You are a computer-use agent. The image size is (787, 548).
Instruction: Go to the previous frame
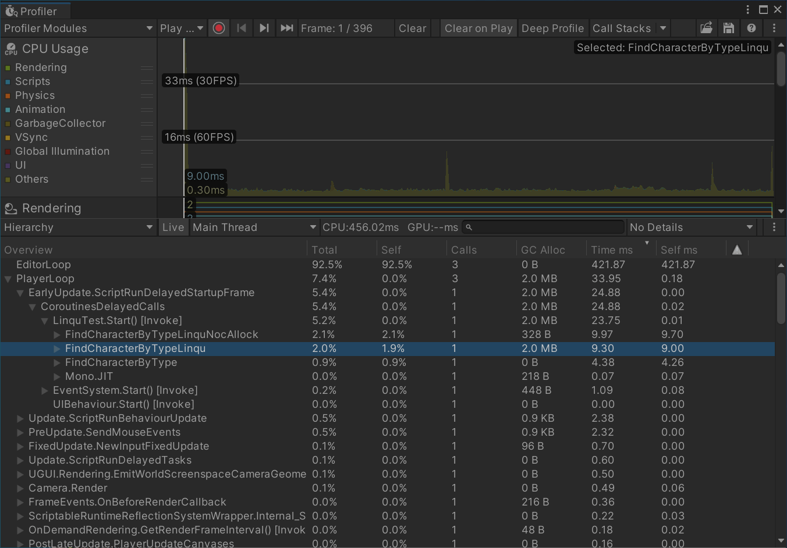[x=242, y=28]
